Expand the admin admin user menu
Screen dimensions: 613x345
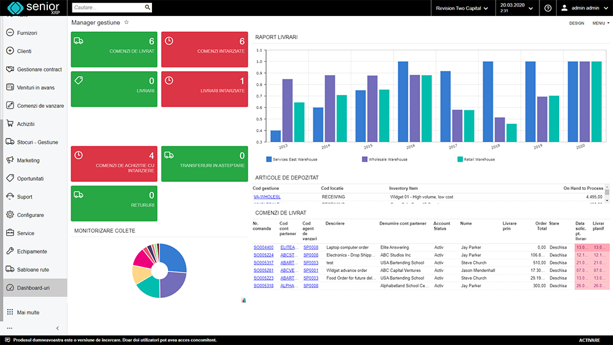pos(585,8)
